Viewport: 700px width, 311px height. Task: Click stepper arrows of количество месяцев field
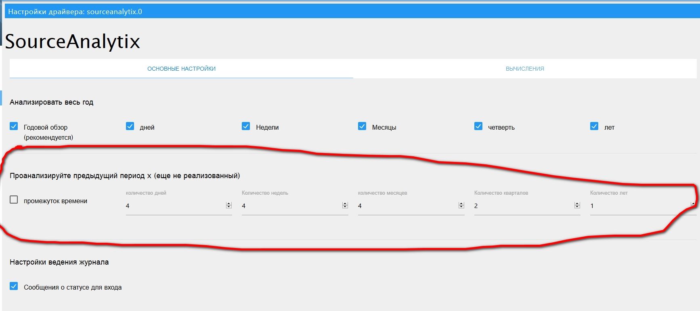[x=461, y=206]
